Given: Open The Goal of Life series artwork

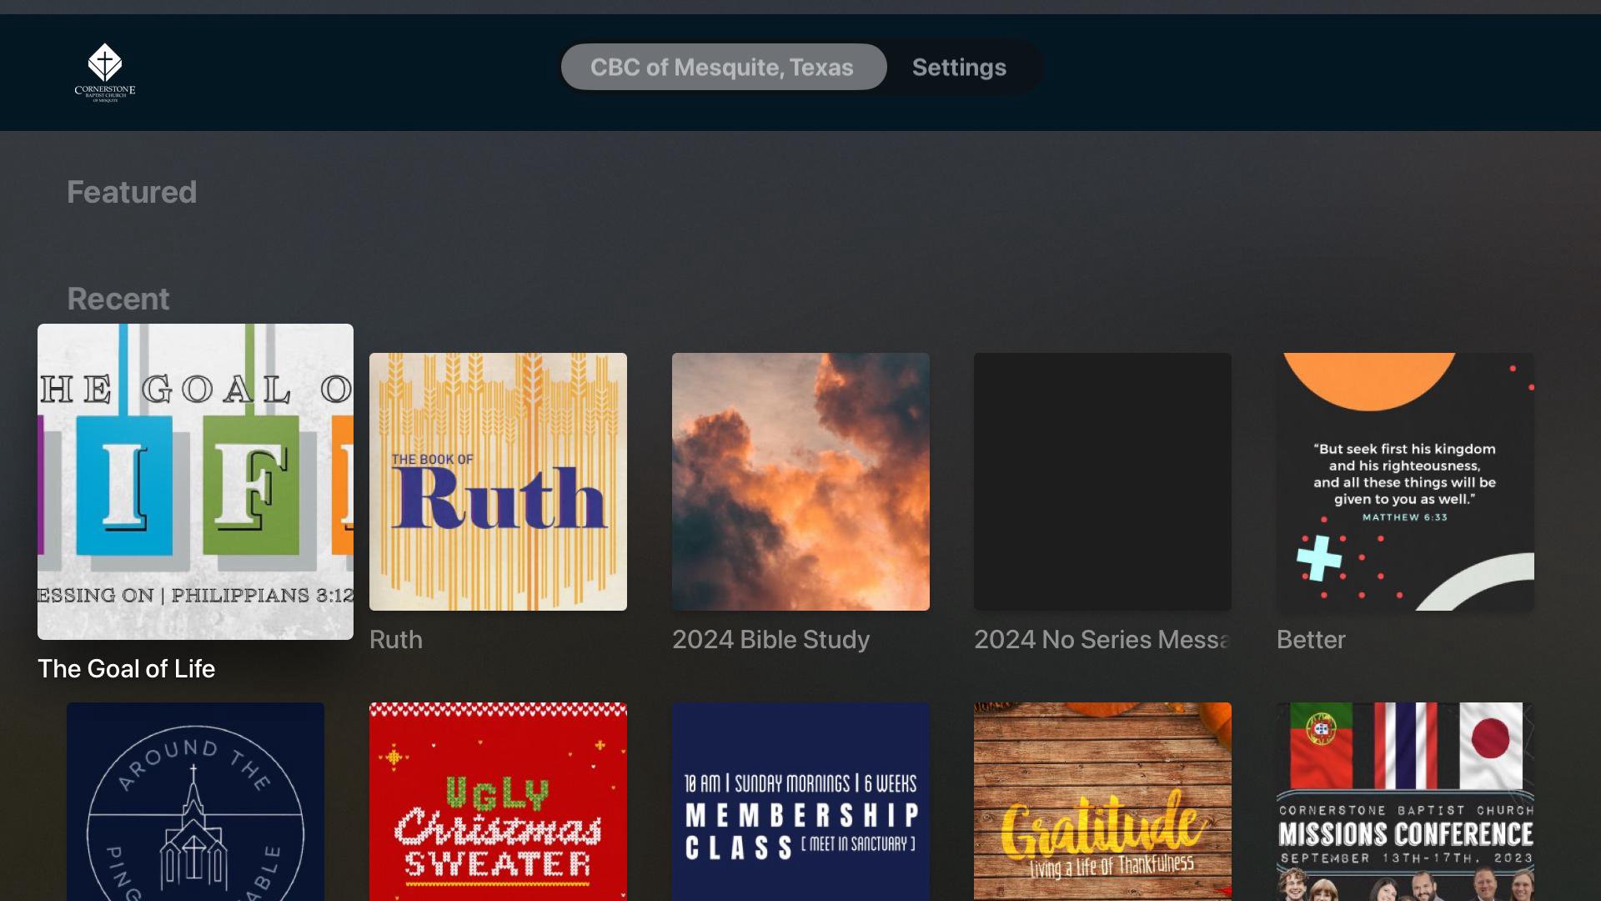Looking at the screenshot, I should pos(195,481).
